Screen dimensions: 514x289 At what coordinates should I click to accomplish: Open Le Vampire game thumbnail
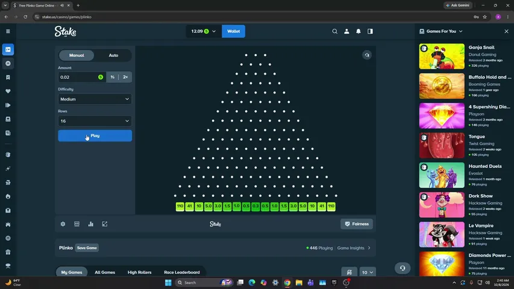point(442,235)
